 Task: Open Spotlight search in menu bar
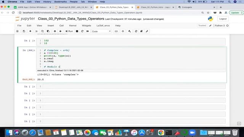(229, 2)
